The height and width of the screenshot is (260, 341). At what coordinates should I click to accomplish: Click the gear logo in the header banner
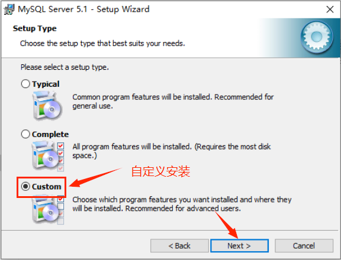pyautogui.click(x=317, y=37)
